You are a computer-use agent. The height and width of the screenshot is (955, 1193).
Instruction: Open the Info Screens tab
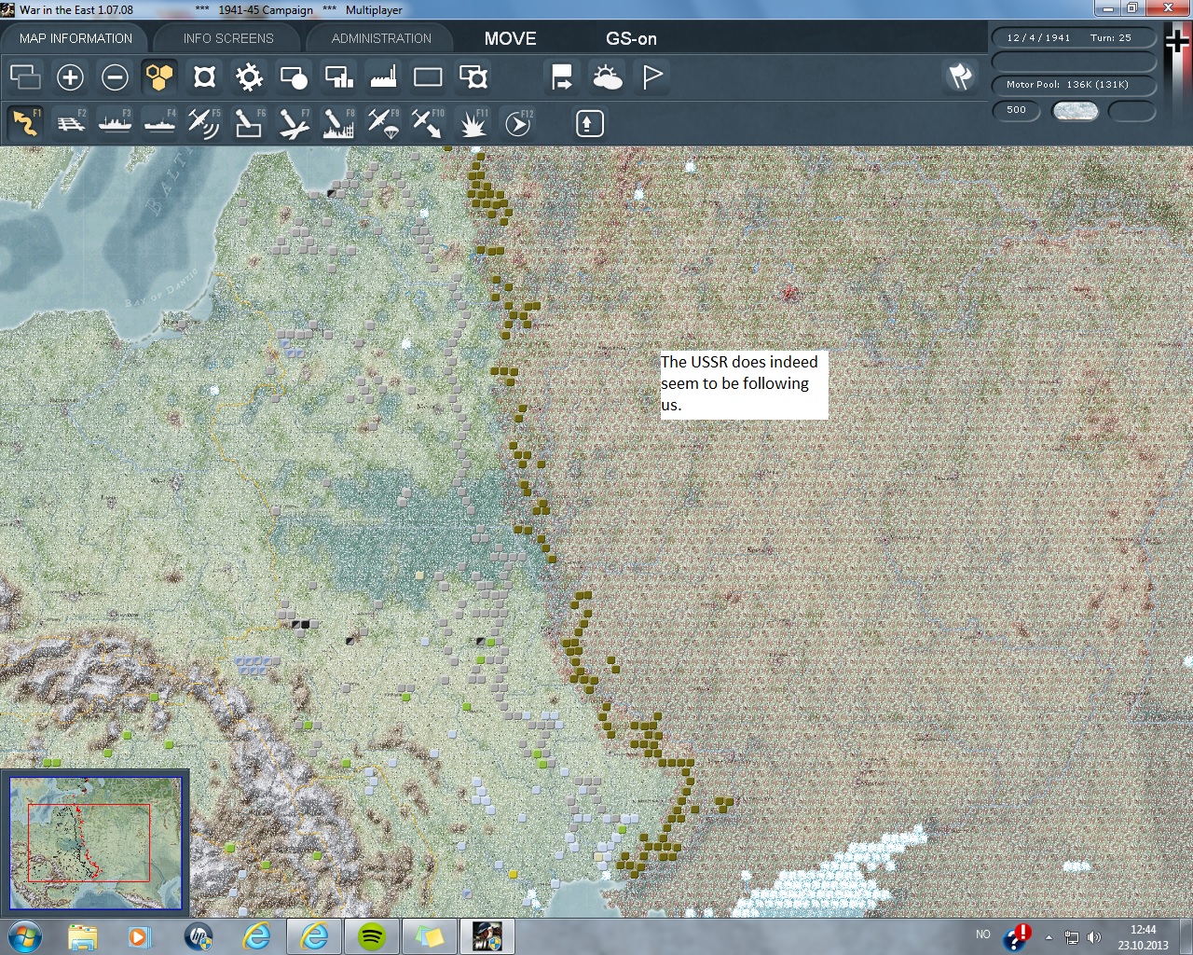tap(228, 38)
